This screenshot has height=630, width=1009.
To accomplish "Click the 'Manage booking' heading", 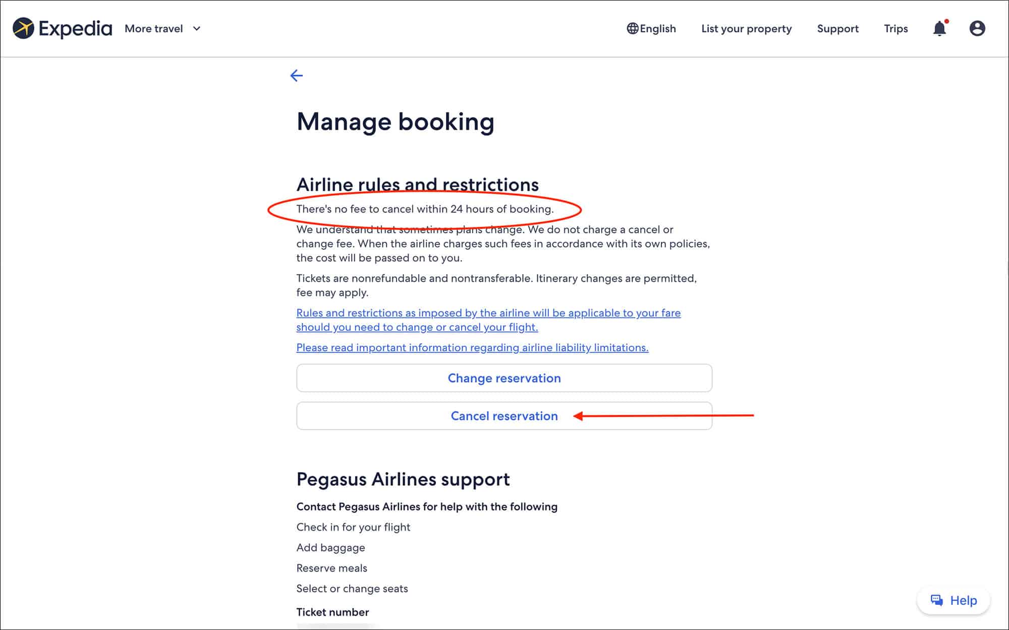I will (x=396, y=122).
